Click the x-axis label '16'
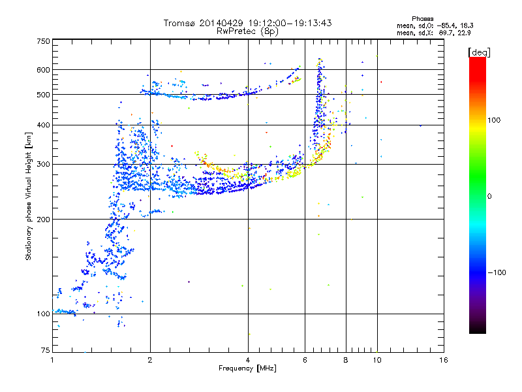Viewport: 522px width, 392px height. pos(444,360)
